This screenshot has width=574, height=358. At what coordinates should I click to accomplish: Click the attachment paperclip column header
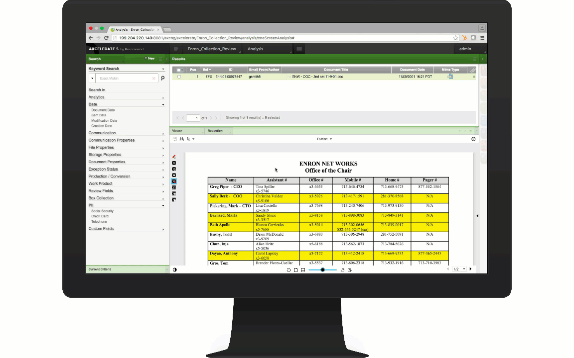click(472, 70)
